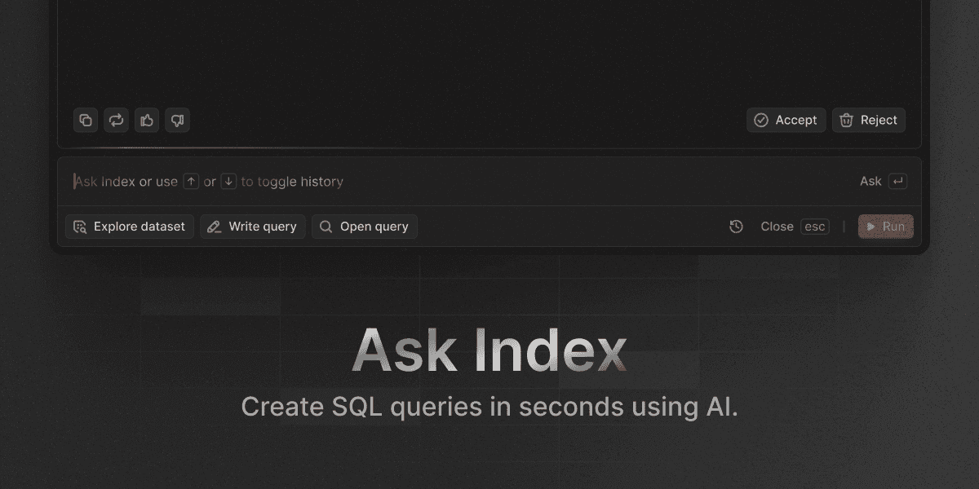Regenerate the AI query response

(x=116, y=120)
